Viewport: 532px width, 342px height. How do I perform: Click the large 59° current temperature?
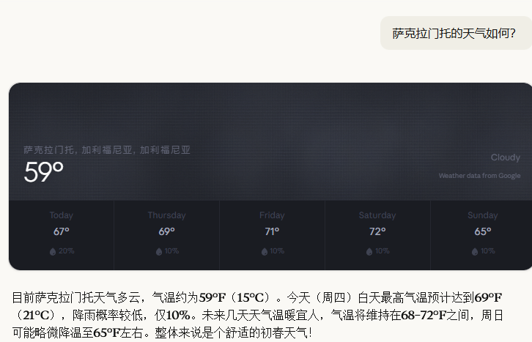pos(43,172)
